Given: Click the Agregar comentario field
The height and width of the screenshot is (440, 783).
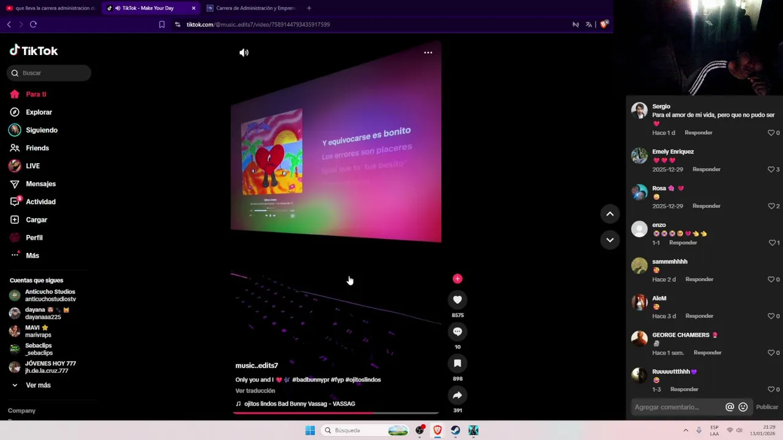Looking at the screenshot, I should point(677,407).
